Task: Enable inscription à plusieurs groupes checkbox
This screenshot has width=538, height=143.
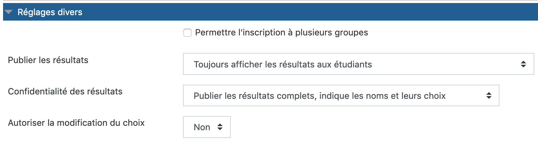Action: (187, 33)
